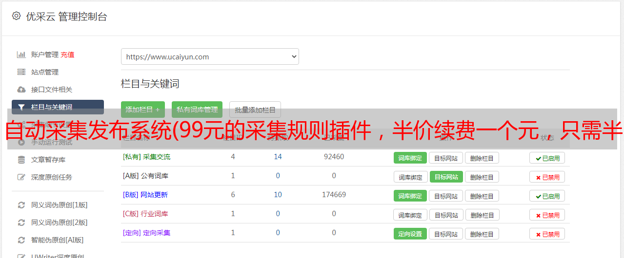Image resolution: width=624 pixels, height=258 pixels.
Task: Click the value 174669 in 网站更新 row
Action: (334, 195)
